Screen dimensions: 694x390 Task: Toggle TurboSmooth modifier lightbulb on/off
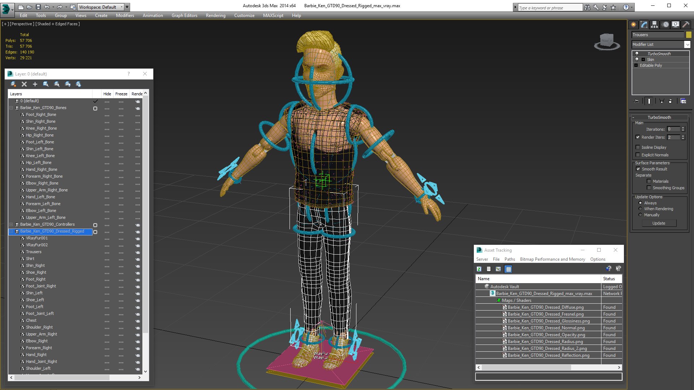637,53
